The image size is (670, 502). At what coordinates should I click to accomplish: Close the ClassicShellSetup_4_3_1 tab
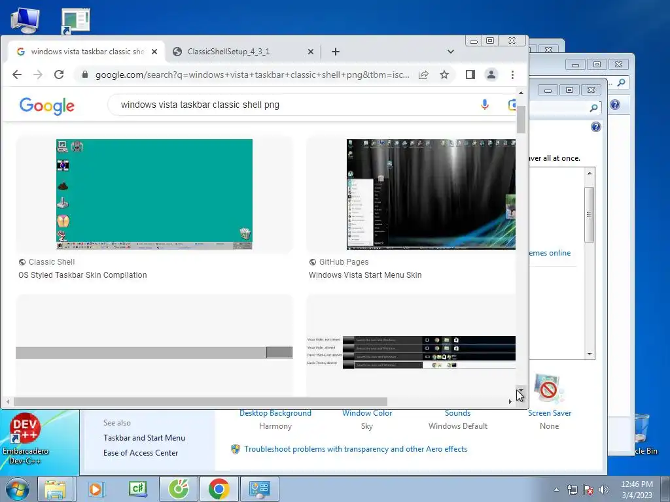click(x=311, y=52)
